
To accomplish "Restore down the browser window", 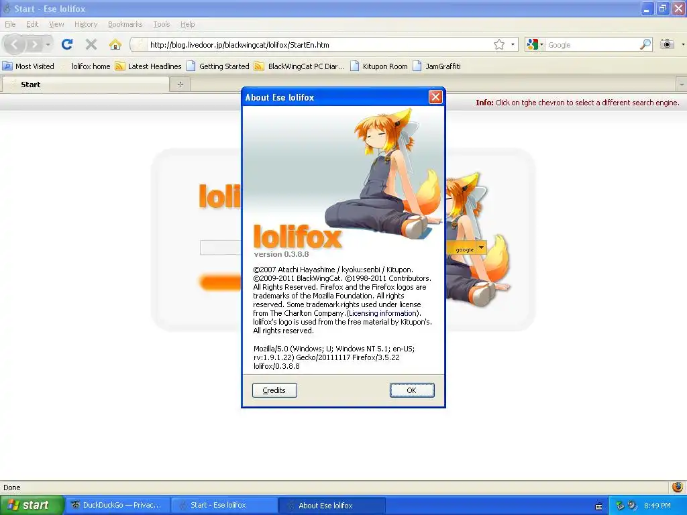I will pyautogui.click(x=663, y=8).
